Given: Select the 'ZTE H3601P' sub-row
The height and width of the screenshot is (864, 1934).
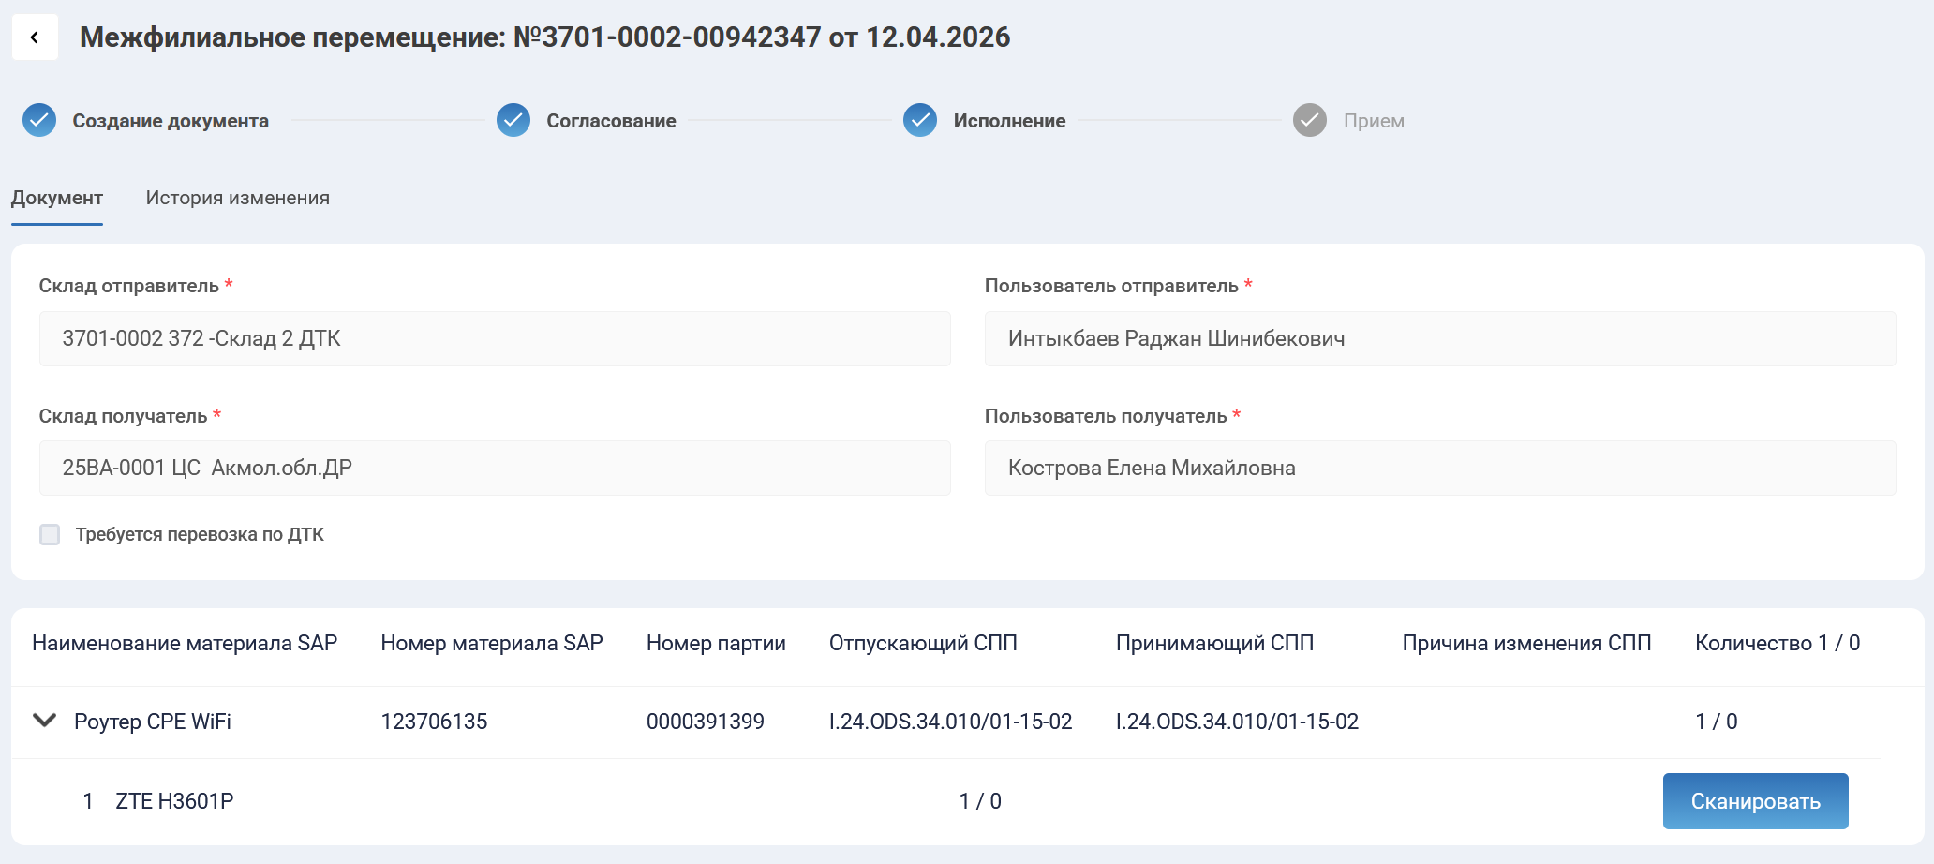Looking at the screenshot, I should click(174, 801).
